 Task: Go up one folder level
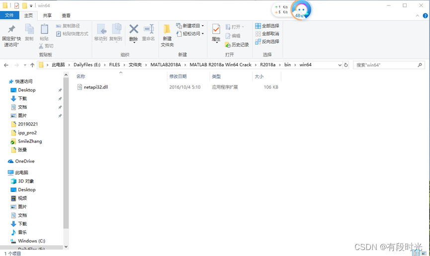(32, 65)
